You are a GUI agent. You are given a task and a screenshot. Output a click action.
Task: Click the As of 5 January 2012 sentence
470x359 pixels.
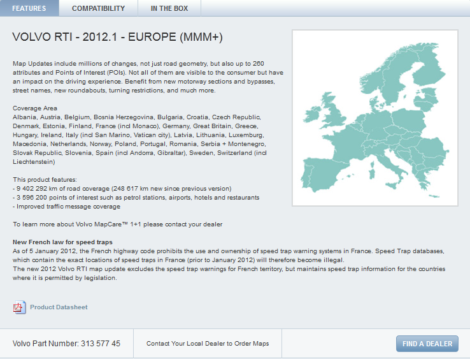click(x=229, y=256)
